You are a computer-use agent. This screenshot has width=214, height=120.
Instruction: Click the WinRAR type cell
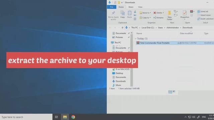[x=209, y=43]
